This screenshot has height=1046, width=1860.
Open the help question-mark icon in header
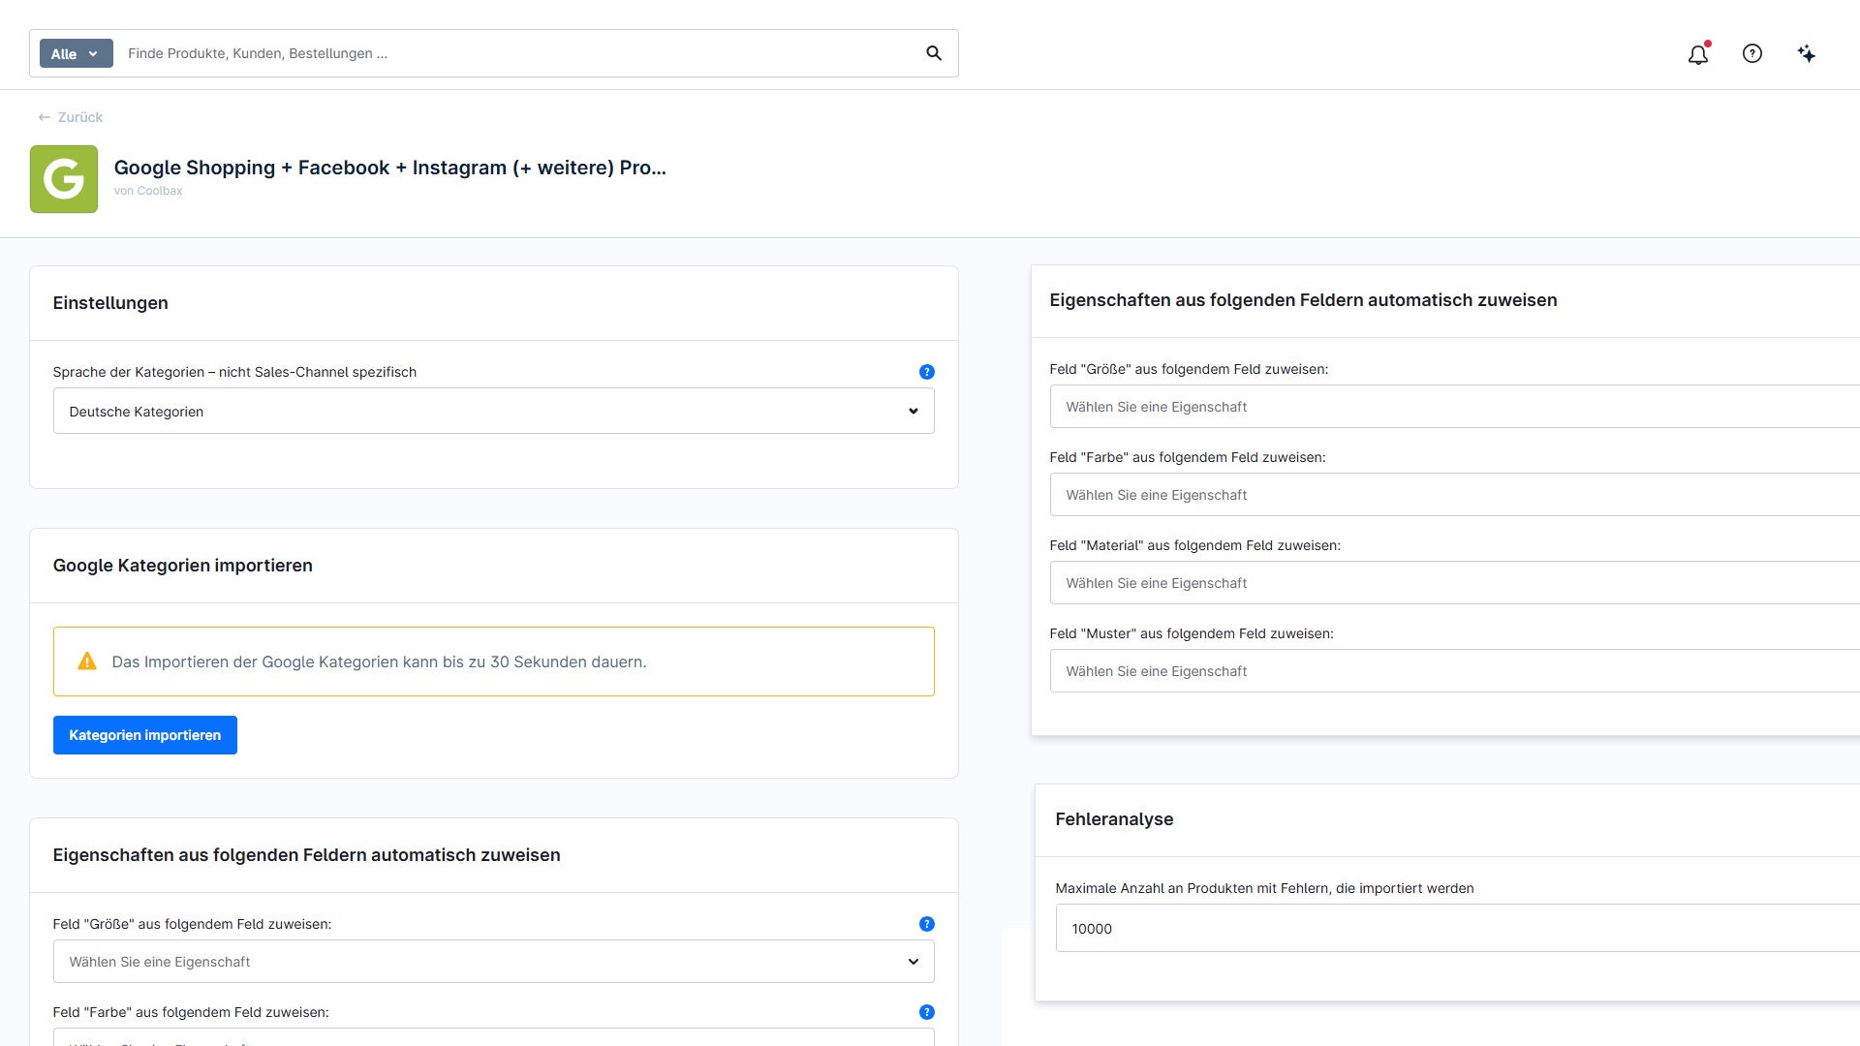(1752, 54)
